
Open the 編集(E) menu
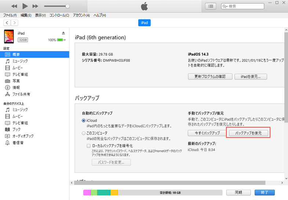(x=26, y=15)
